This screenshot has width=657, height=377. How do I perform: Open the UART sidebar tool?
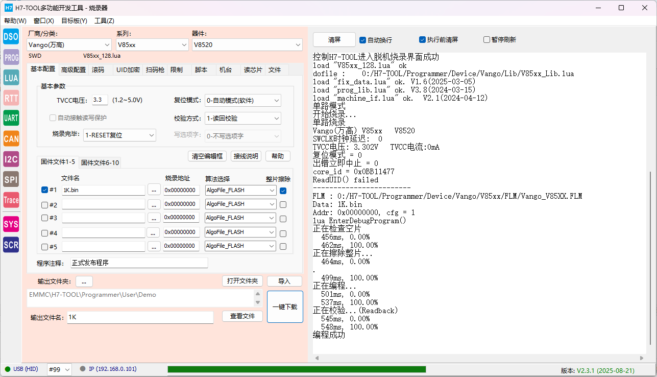11,118
